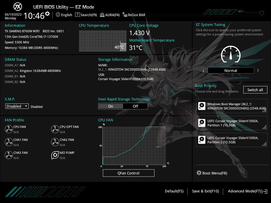Open AURA (F4) lighting menu
The image size is (271, 203).
[110, 15]
